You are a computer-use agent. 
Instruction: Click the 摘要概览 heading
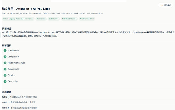[7, 29]
